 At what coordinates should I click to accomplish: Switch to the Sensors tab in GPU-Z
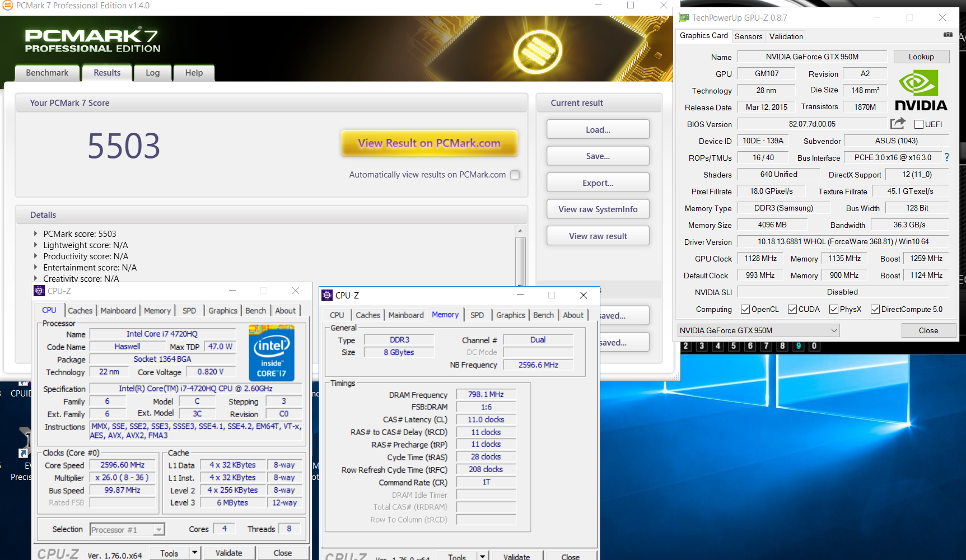tap(748, 36)
